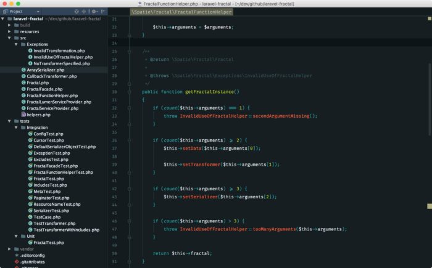Select FractalFunctionHelper.php in tree

click(x=52, y=95)
